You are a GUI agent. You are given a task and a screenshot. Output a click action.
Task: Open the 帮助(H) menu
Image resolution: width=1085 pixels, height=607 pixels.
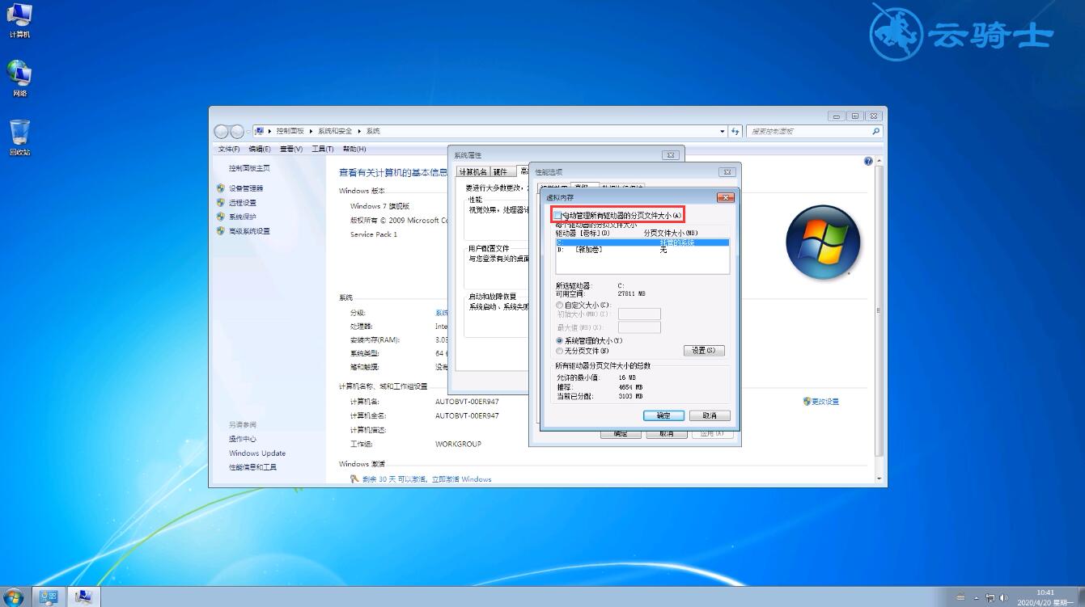[354, 149]
